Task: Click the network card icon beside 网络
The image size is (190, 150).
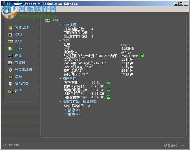Action: [x=10, y=91]
